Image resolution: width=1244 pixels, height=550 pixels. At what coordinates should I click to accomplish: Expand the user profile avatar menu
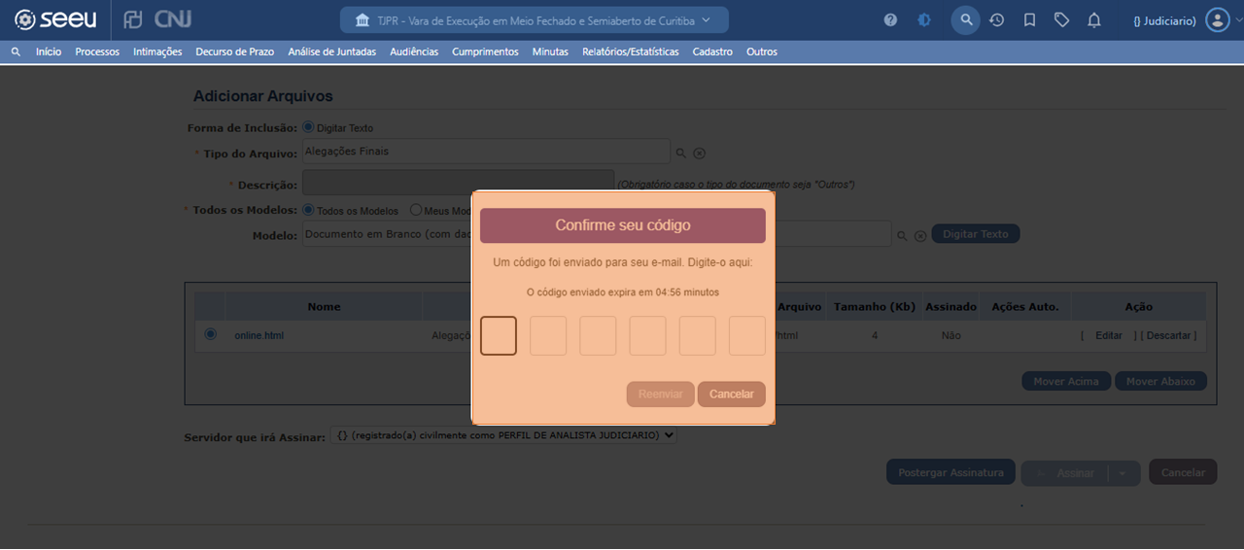click(1218, 20)
